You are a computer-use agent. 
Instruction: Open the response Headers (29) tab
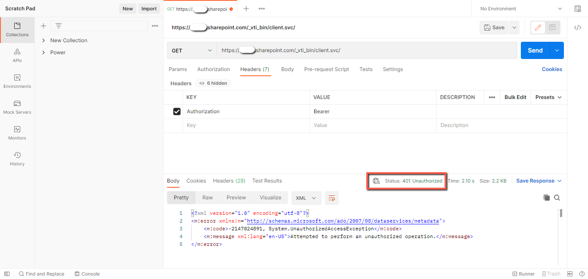click(x=229, y=181)
